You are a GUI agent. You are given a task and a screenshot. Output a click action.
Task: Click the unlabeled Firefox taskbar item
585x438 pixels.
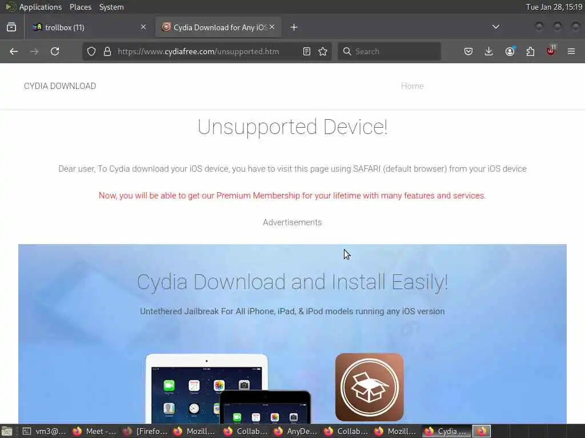pyautogui.click(x=482, y=431)
